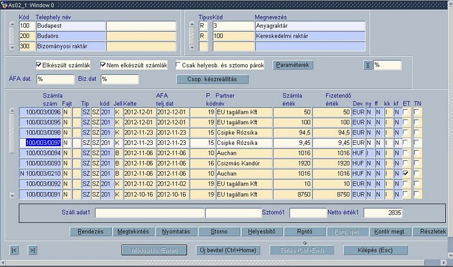Select the Budaörs telephely row
Image resolution: width=453 pixels, height=267 pixels.
[71, 36]
